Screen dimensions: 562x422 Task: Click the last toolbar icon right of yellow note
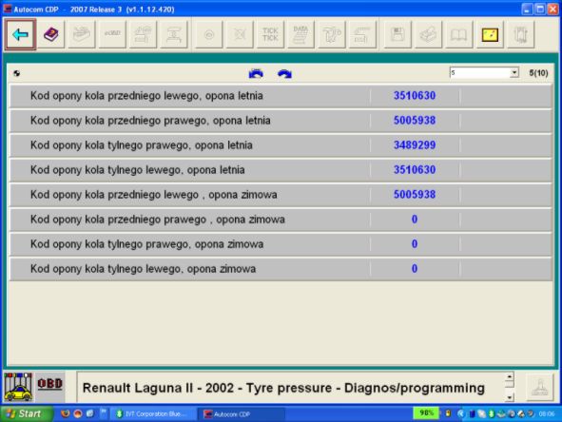click(520, 35)
